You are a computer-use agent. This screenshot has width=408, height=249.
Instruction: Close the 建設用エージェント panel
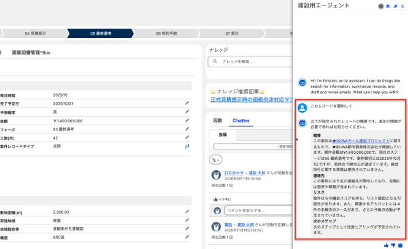(403, 7)
